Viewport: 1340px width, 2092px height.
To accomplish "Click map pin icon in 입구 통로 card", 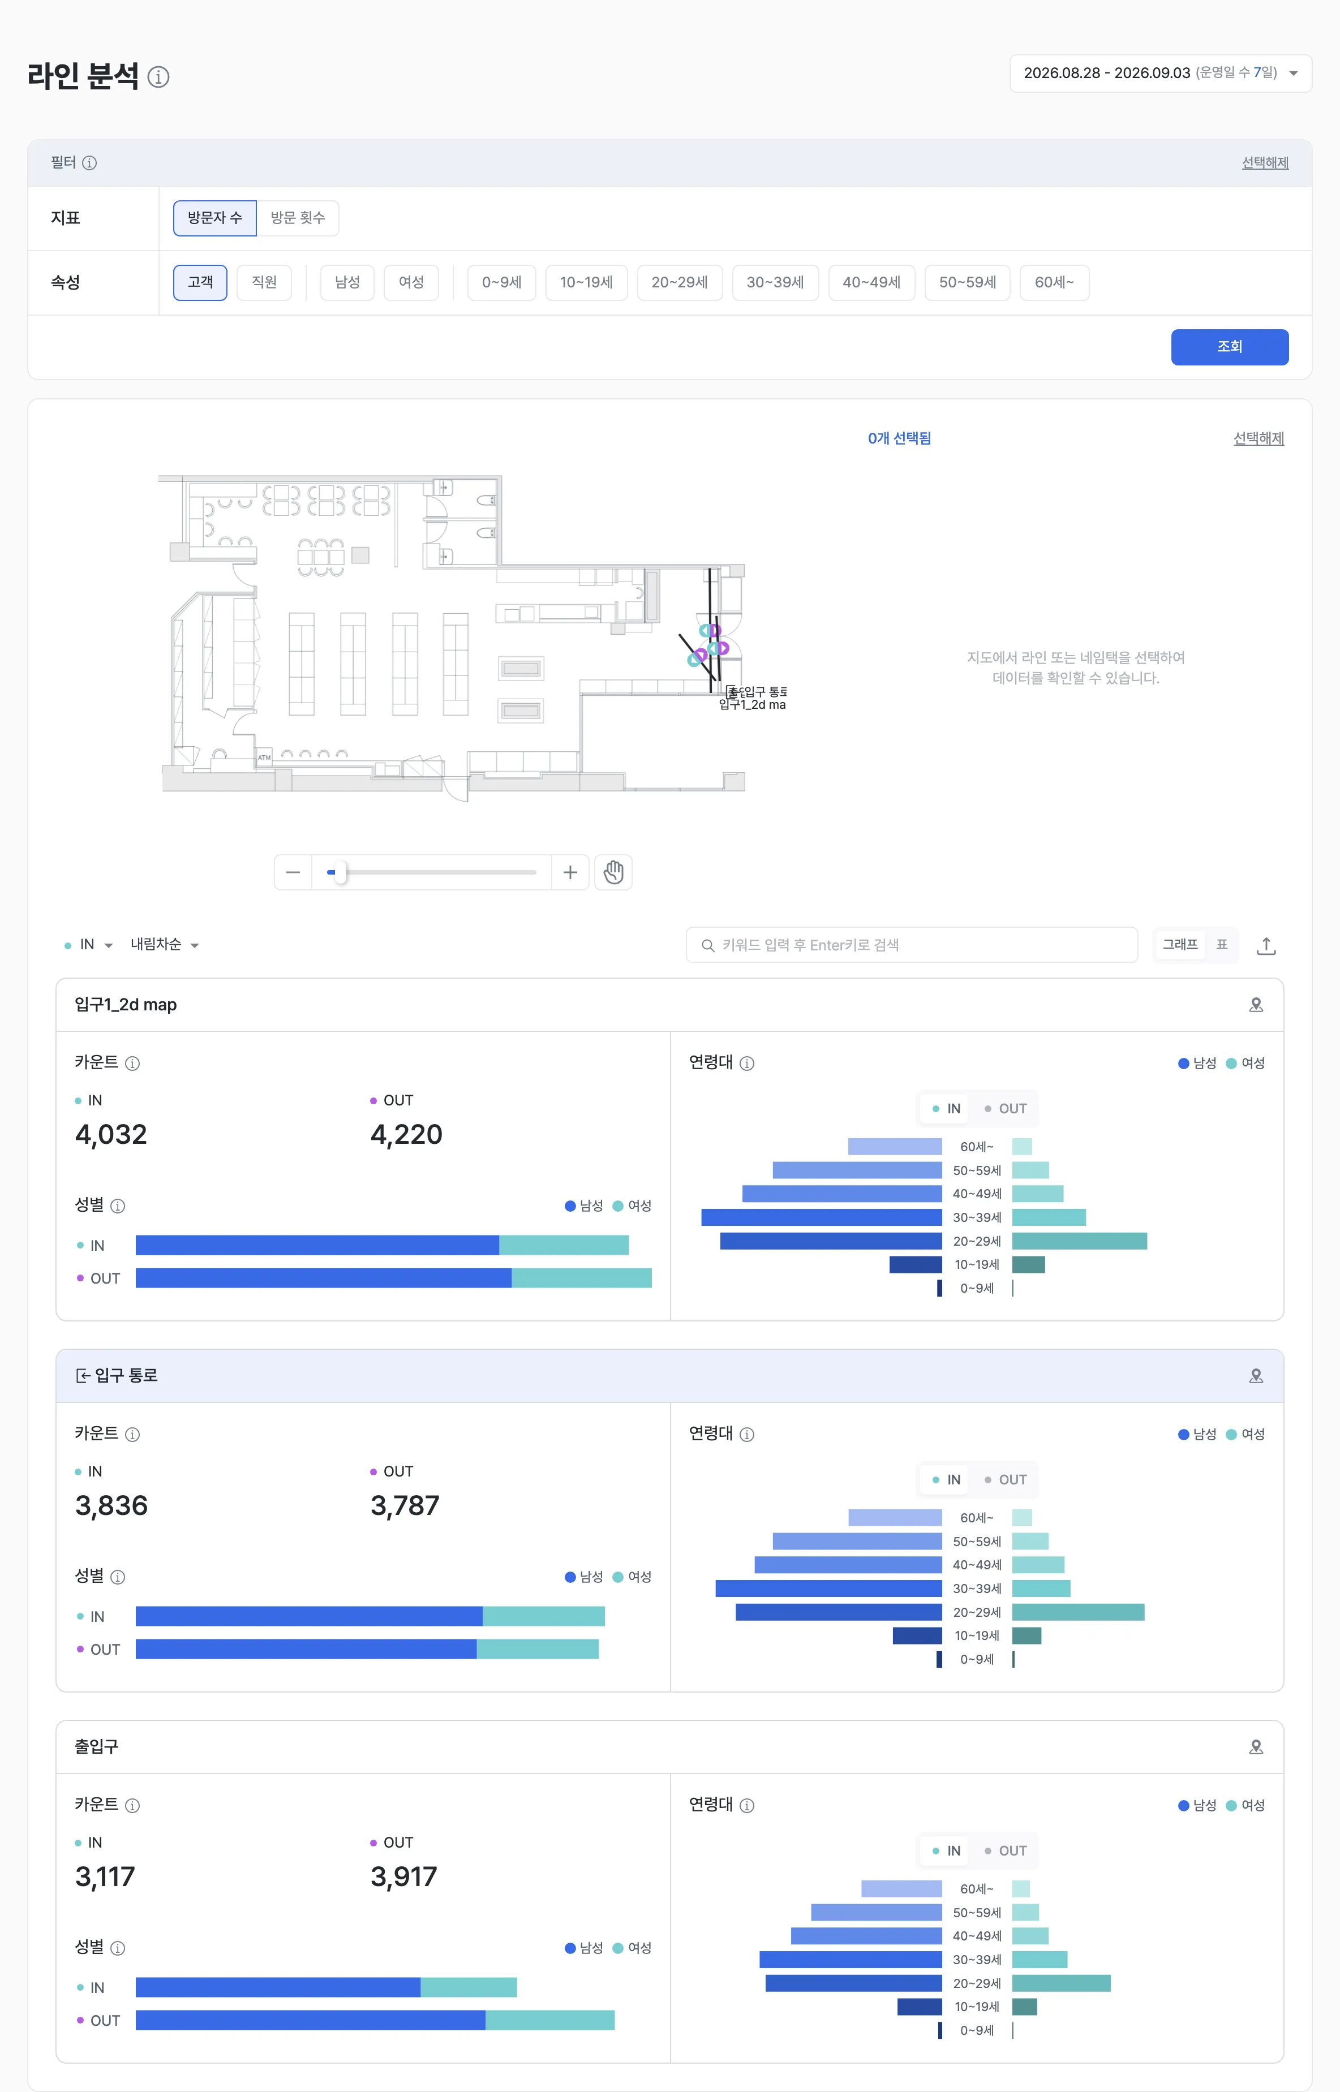I will [1256, 1376].
